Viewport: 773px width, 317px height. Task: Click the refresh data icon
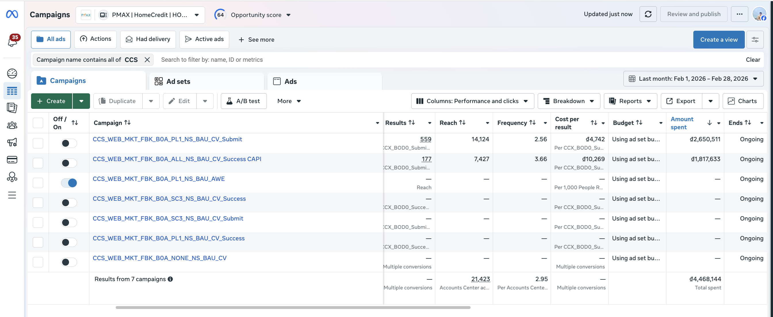click(x=648, y=14)
